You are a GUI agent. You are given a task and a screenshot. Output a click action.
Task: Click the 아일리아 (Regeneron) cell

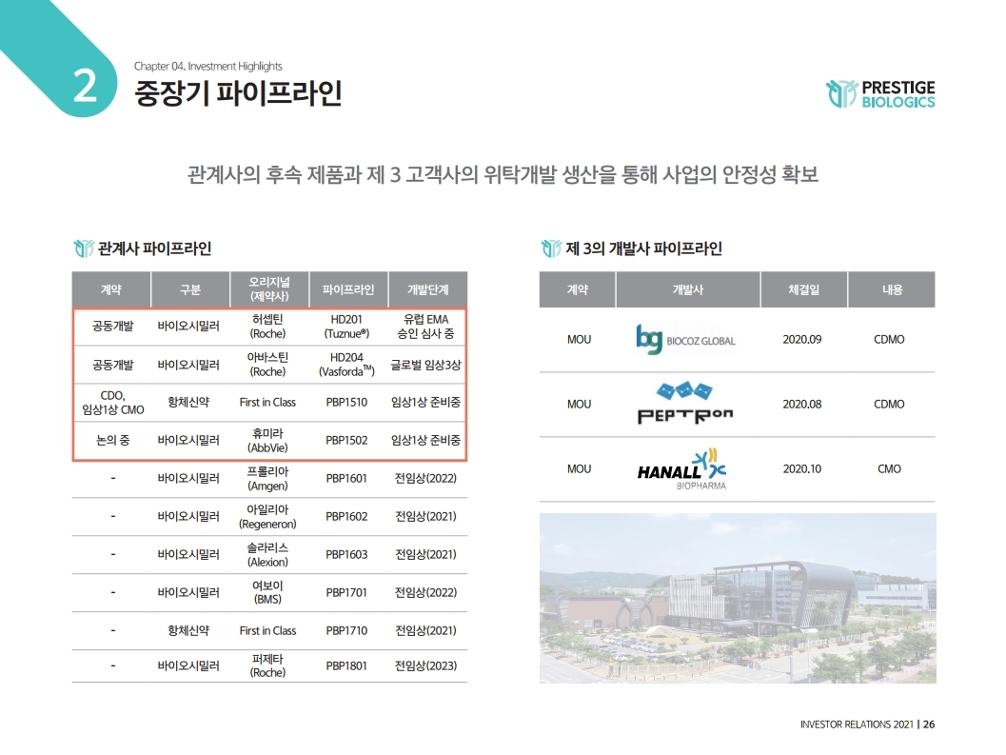tap(267, 516)
